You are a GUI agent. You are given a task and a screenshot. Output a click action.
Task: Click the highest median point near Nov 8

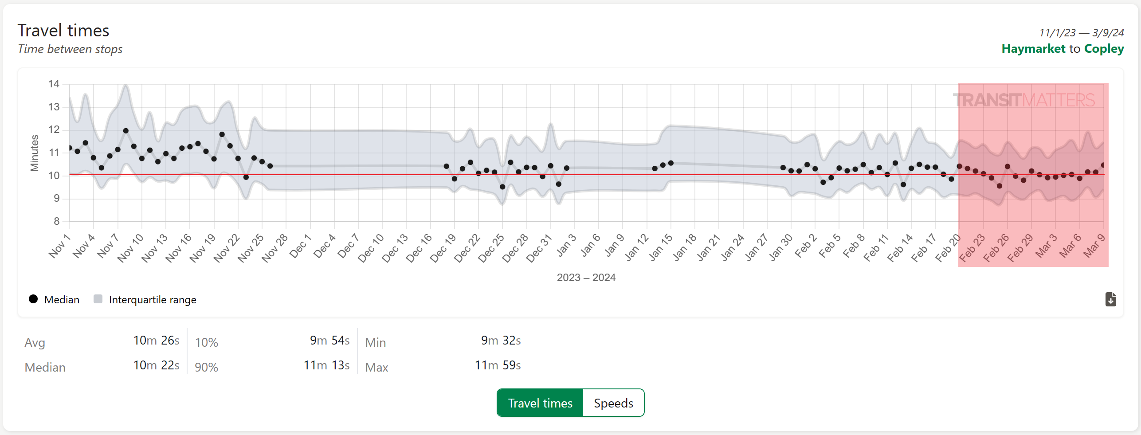click(x=126, y=131)
